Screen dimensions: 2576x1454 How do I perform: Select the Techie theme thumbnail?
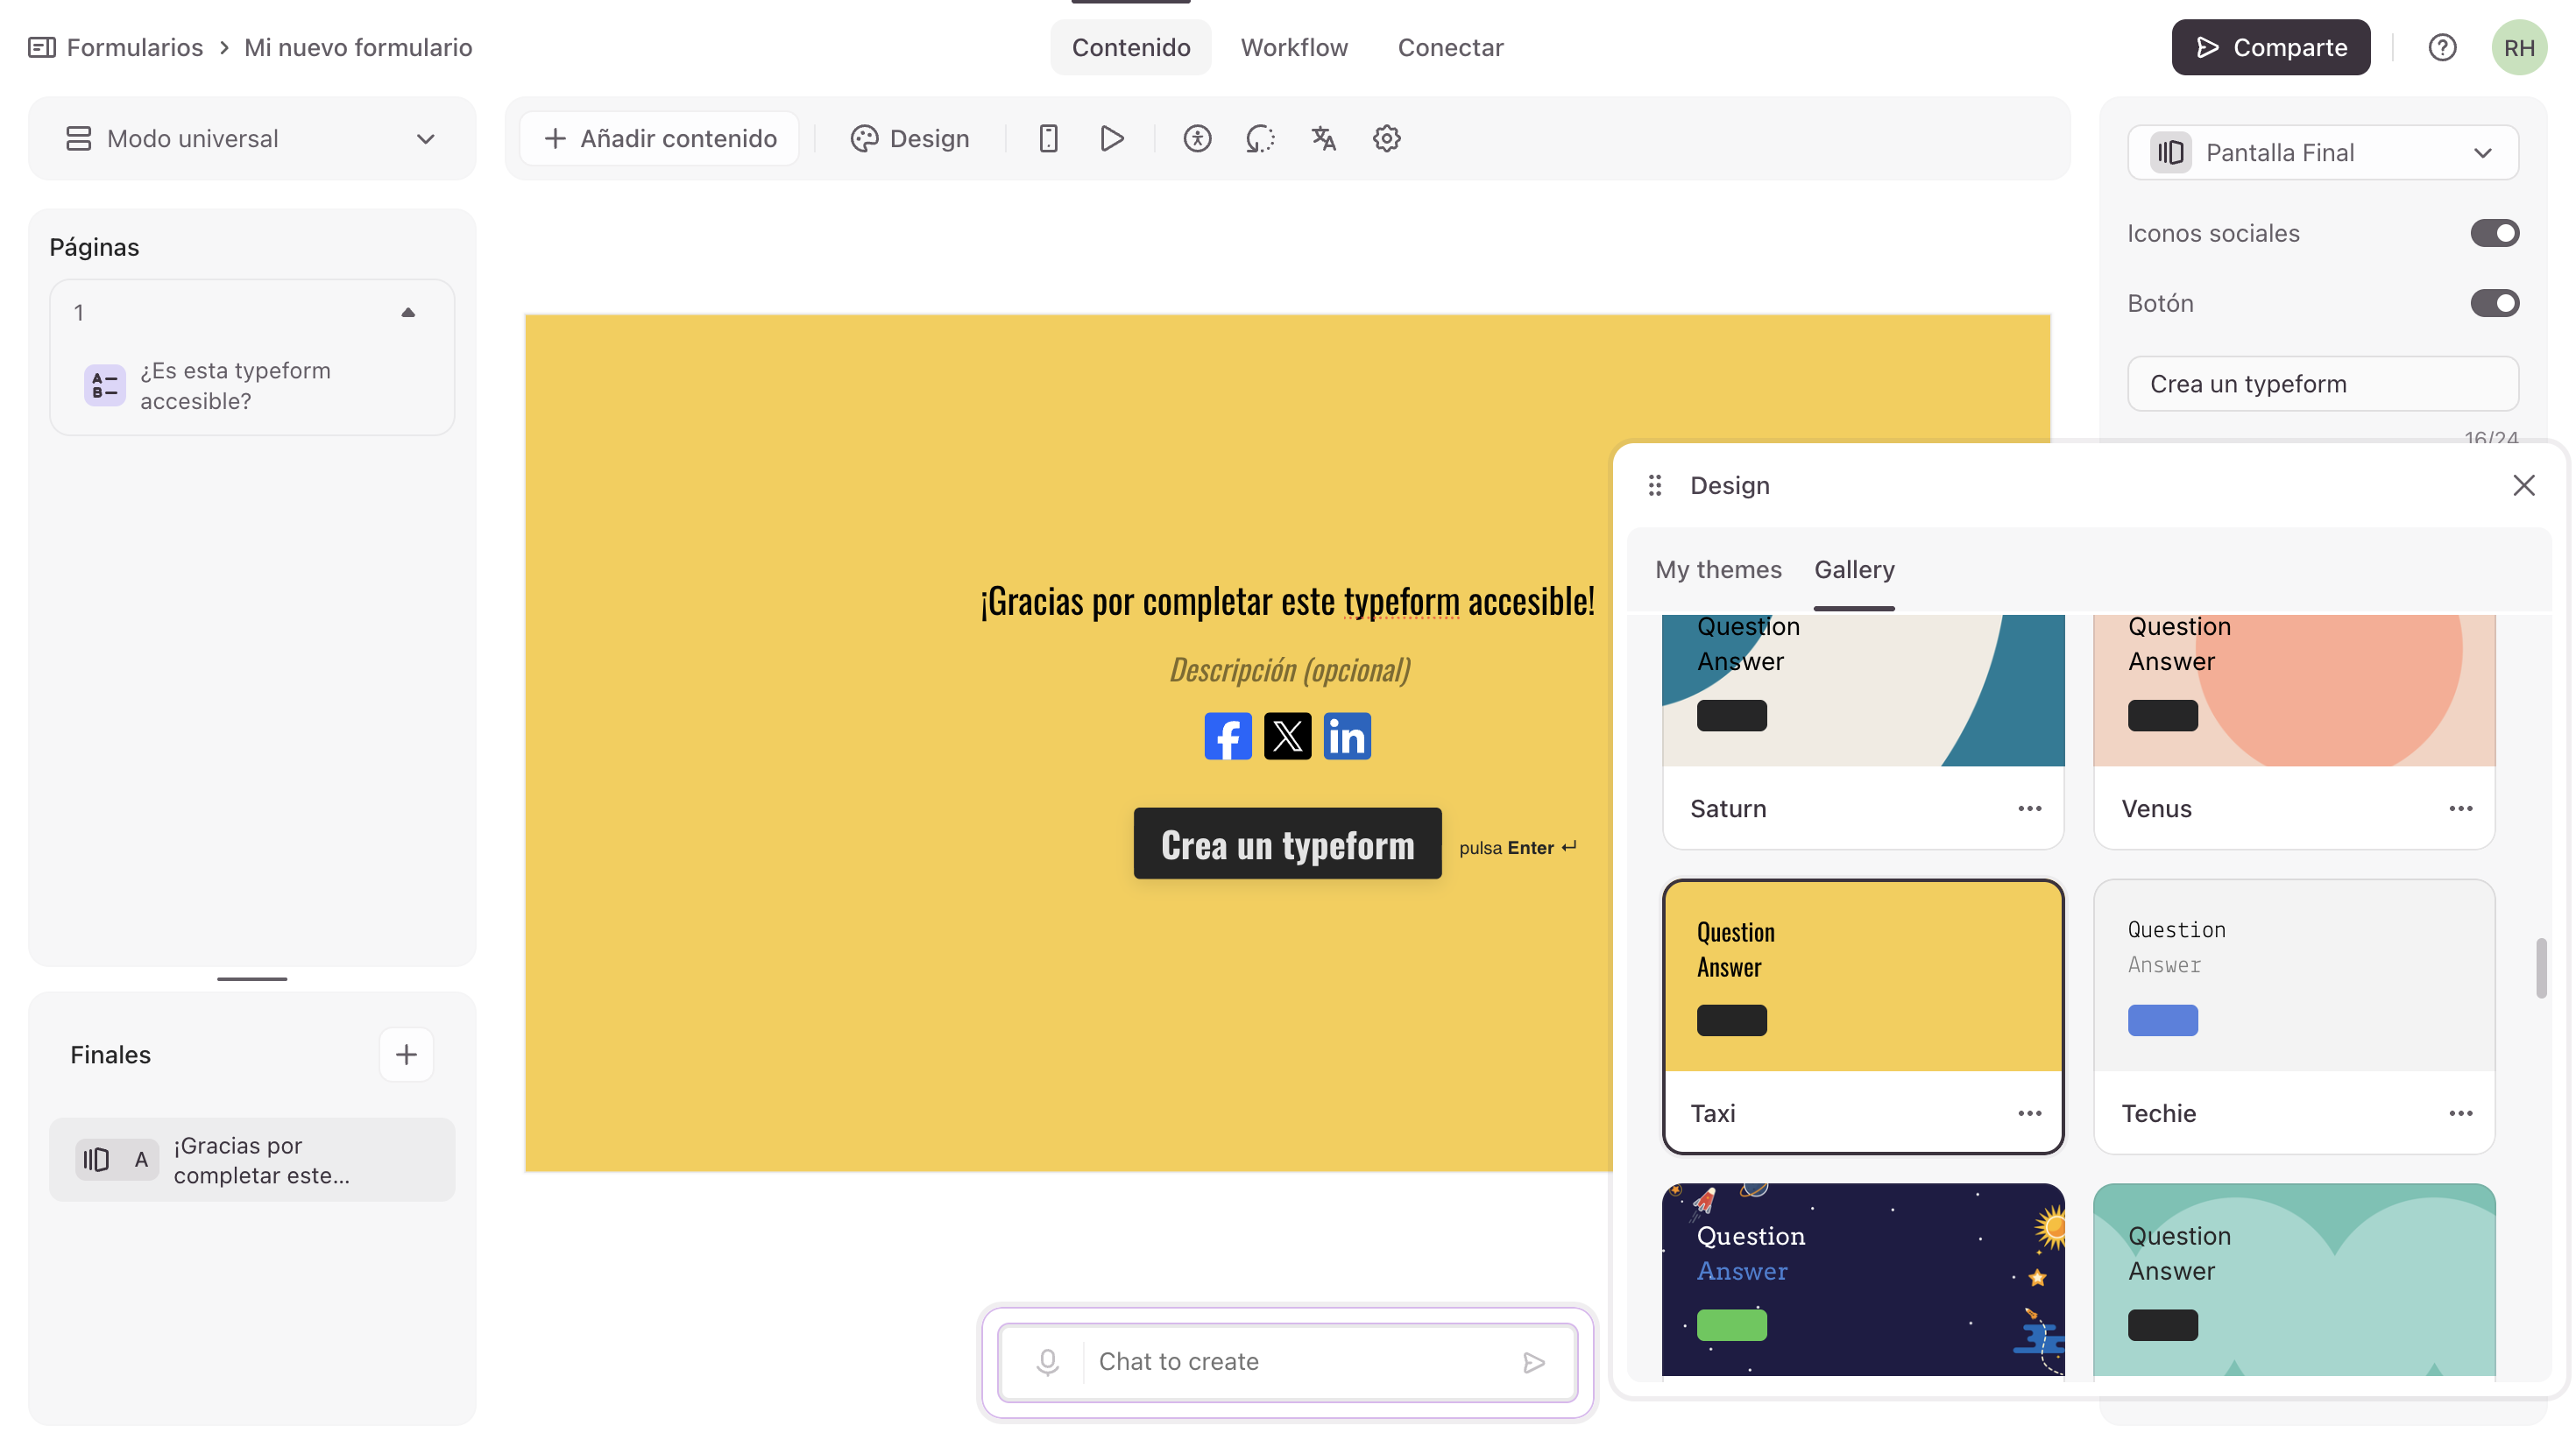pyautogui.click(x=2294, y=975)
